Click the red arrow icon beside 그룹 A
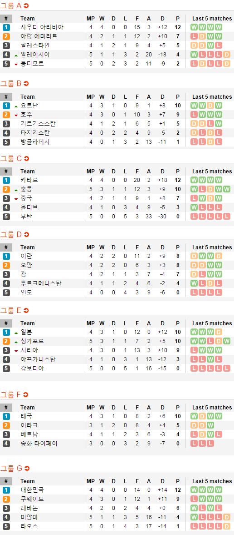Screen dimensions: 234x535 (x=26, y=5)
